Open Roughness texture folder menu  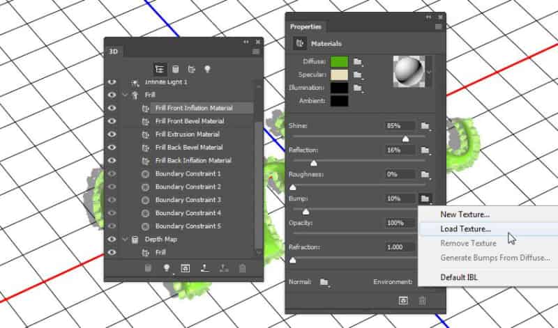(425, 175)
